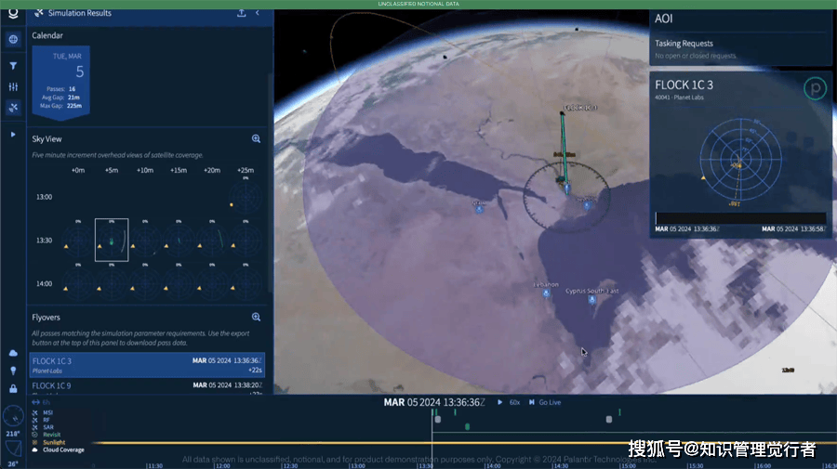Collapse the Simulation Results panel with chevron
Screen dimensions: 837x469
coord(258,13)
